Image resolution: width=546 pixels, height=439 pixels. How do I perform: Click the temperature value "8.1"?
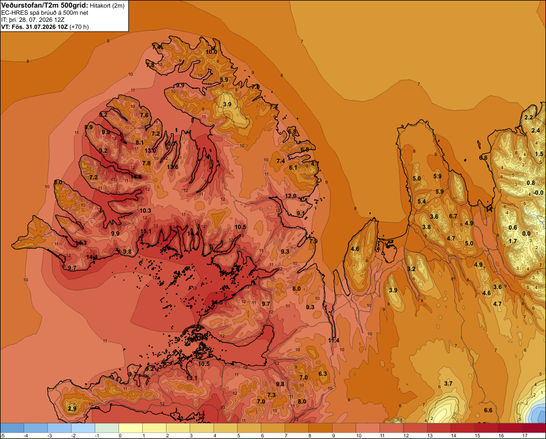click(x=140, y=142)
